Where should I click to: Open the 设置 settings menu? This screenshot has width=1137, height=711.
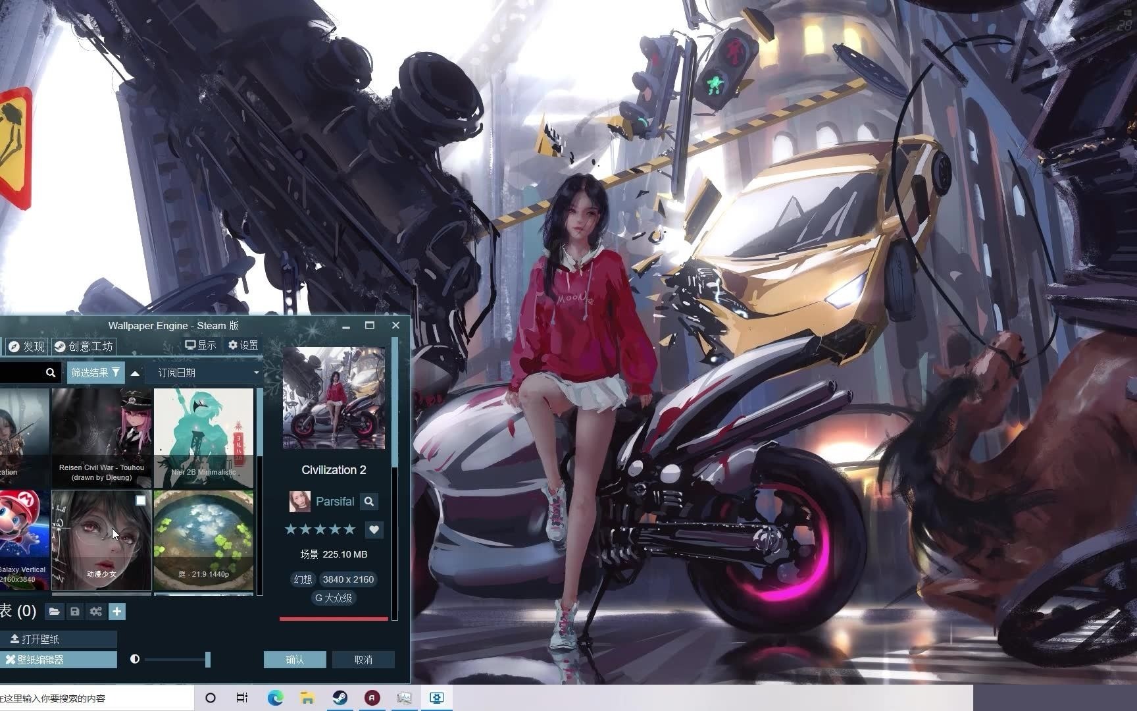point(243,345)
